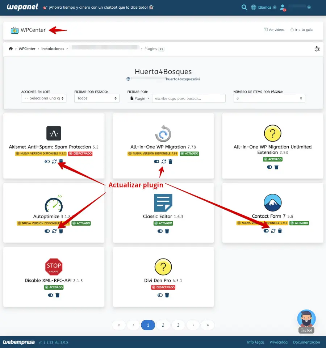Expand the user account dropdown arrow

pos(309,7)
